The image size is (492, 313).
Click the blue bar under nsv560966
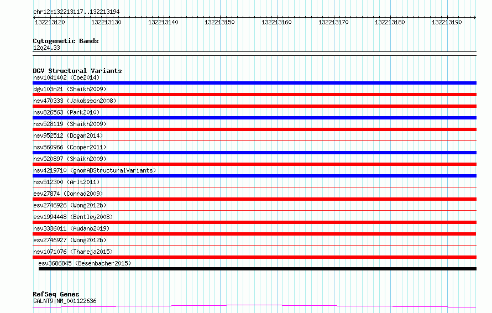(254, 153)
